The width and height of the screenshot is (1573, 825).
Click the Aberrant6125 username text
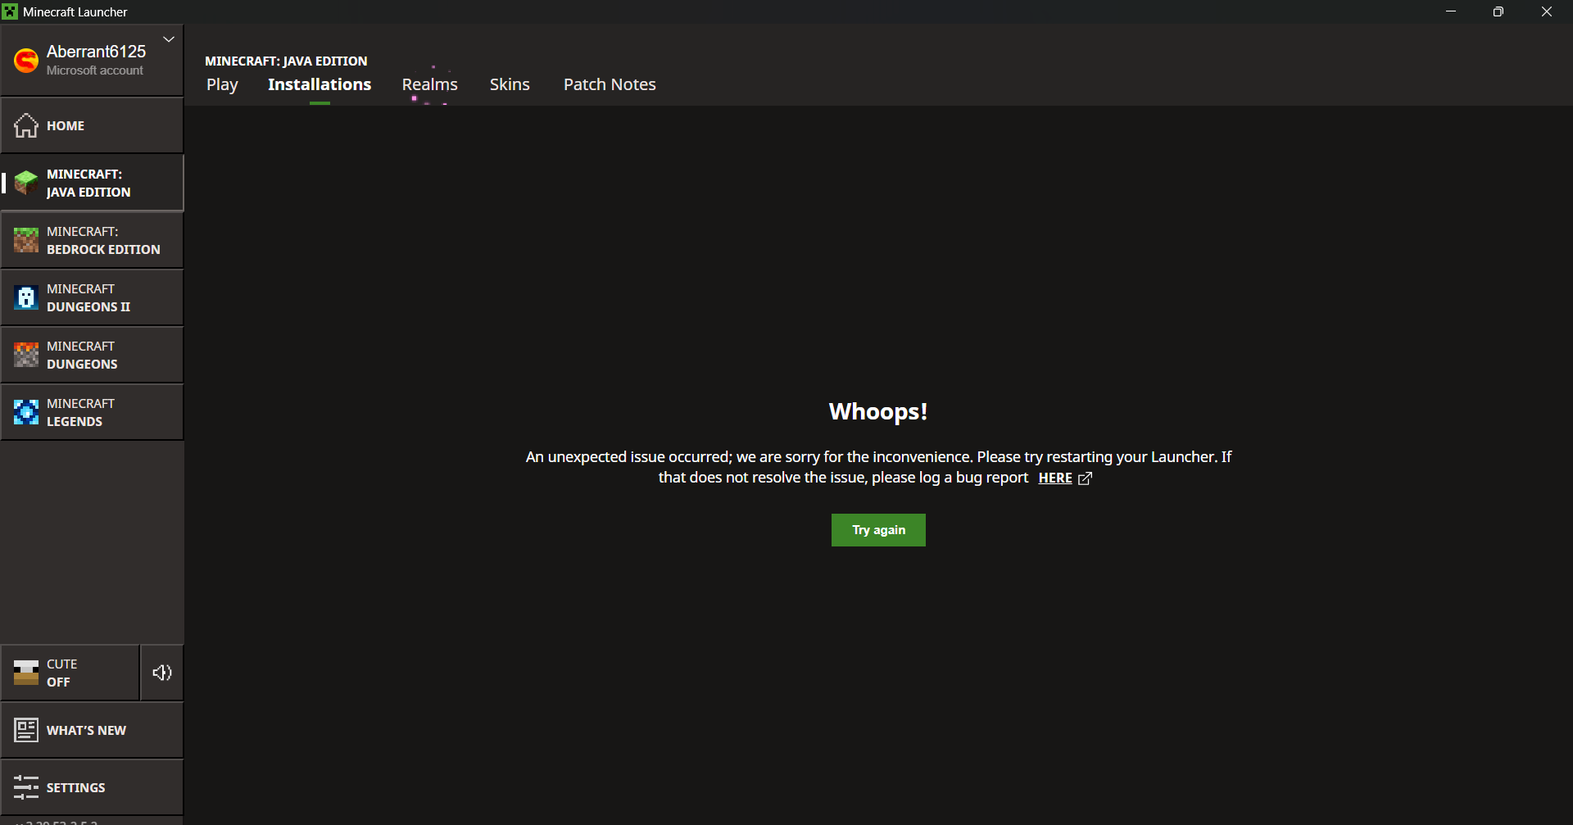(x=96, y=51)
